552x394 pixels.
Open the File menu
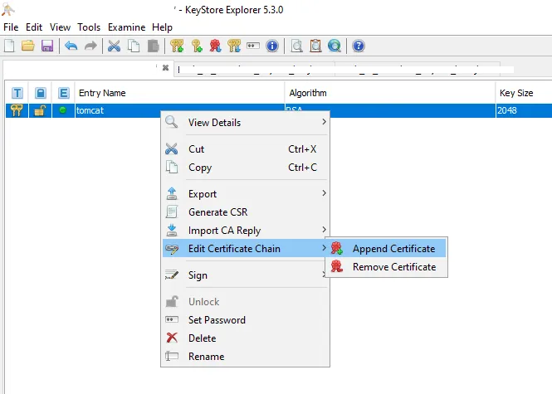(x=11, y=27)
